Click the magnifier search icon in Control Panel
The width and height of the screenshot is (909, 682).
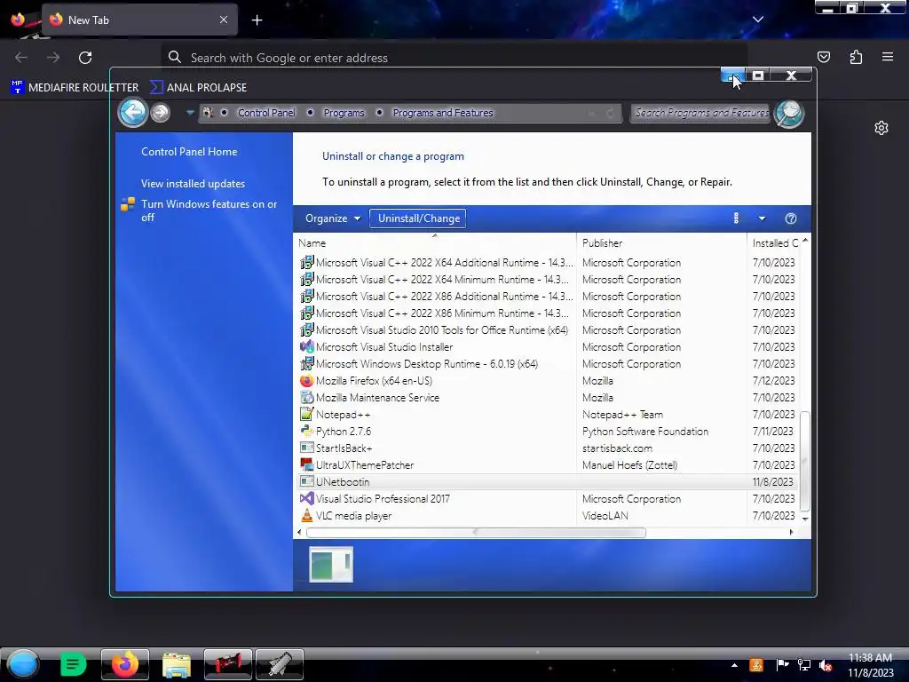(x=788, y=113)
